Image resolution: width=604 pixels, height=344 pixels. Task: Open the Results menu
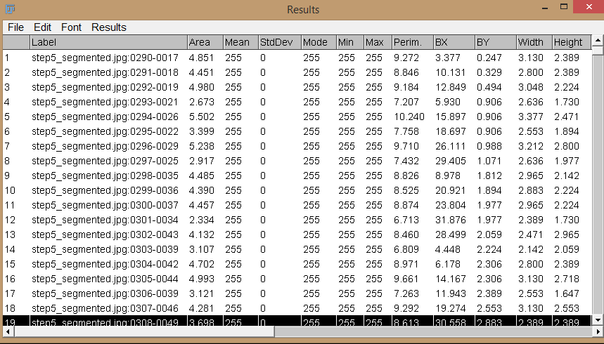pos(109,27)
